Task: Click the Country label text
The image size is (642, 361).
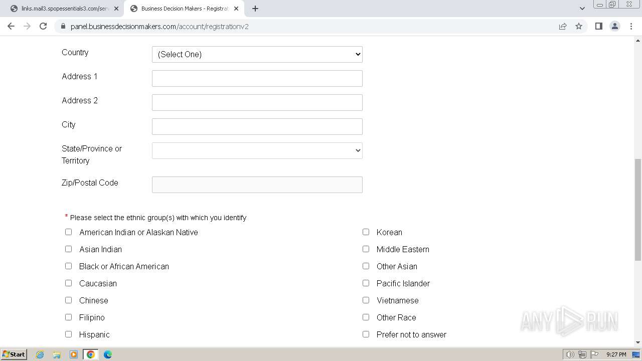Action: click(x=75, y=53)
